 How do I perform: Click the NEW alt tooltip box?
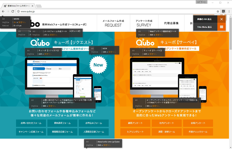(104, 50)
